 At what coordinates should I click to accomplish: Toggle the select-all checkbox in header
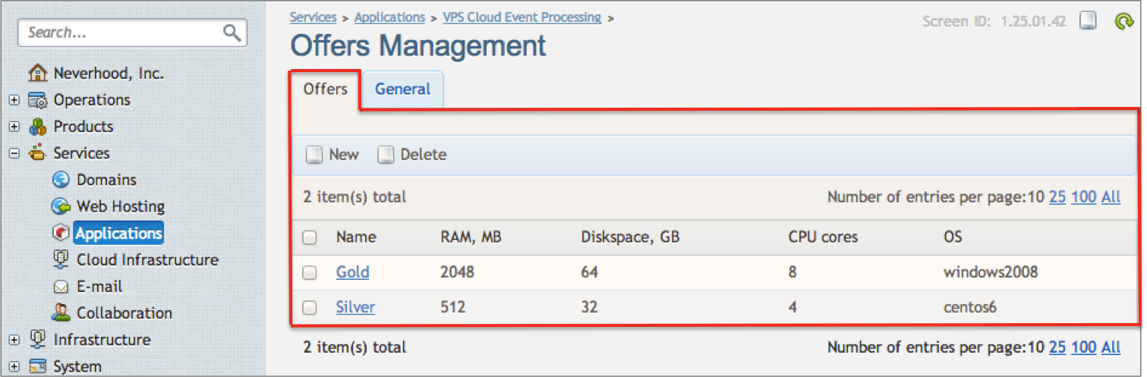tap(310, 237)
